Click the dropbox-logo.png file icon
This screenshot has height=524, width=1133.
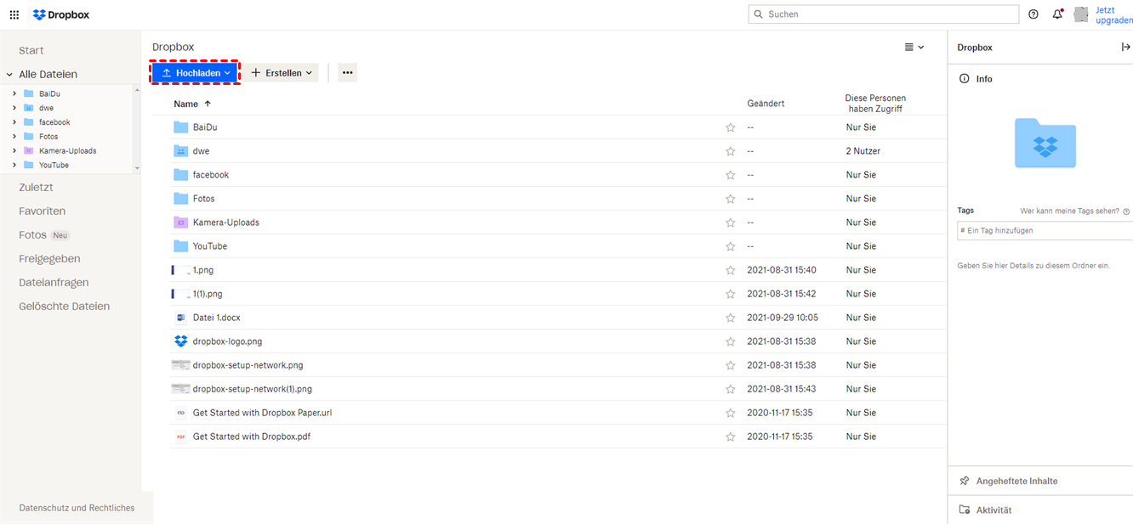(x=180, y=341)
